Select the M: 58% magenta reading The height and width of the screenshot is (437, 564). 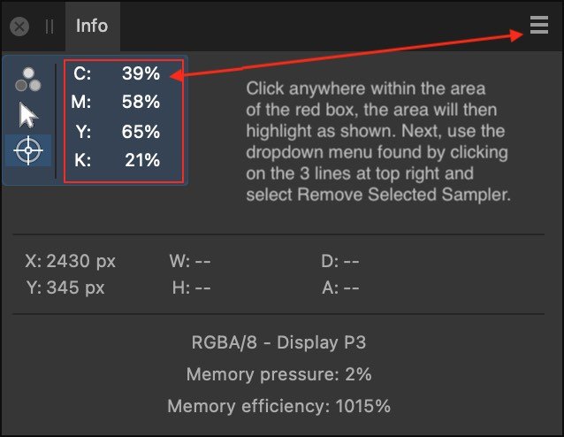coord(116,102)
